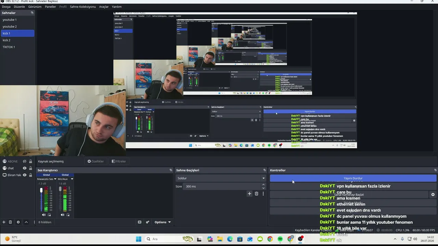The width and height of the screenshot is (438, 246).
Task: Switch audio mixer layout icon
Action: coord(140,222)
